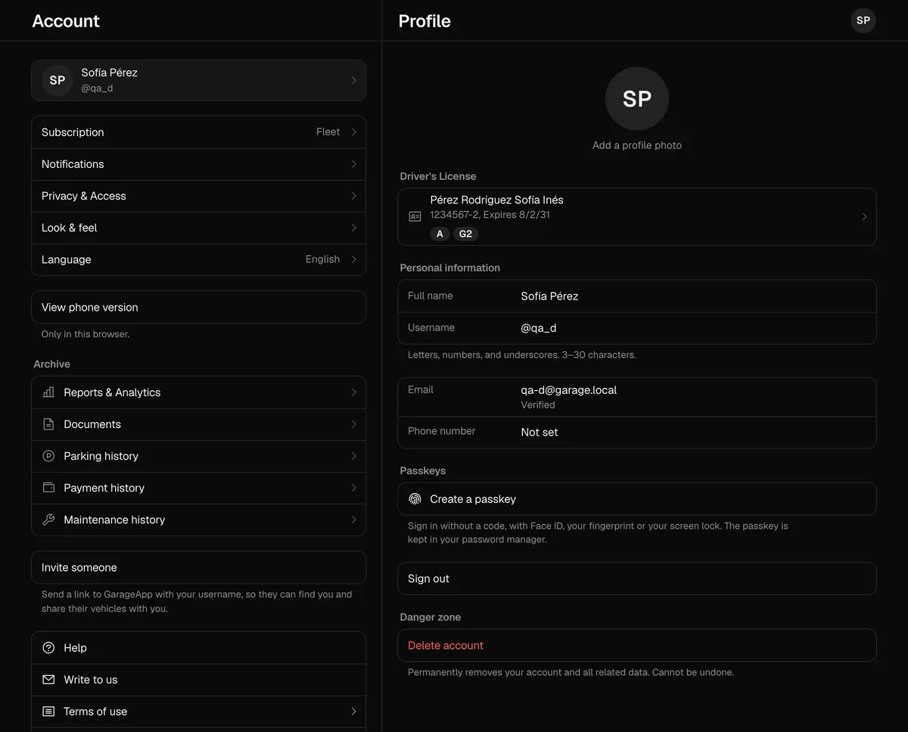Click the SP avatar in the top-right corner
This screenshot has width=908, height=732.
863,20
